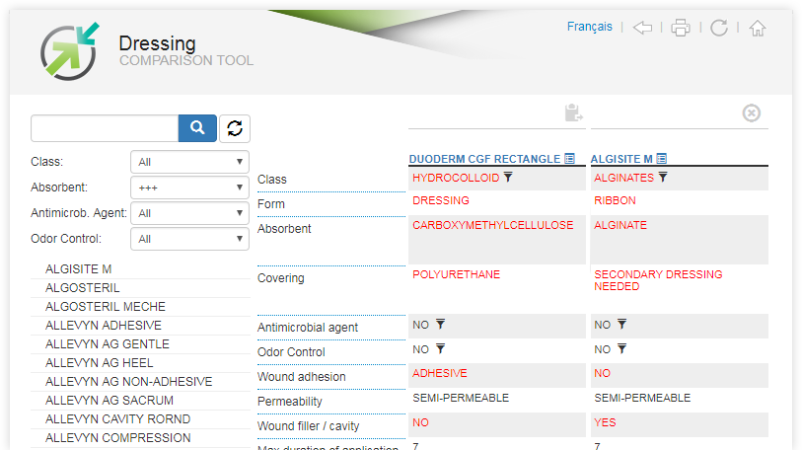Image resolution: width=802 pixels, height=450 pixels.
Task: Open the Class dropdown
Action: click(189, 162)
